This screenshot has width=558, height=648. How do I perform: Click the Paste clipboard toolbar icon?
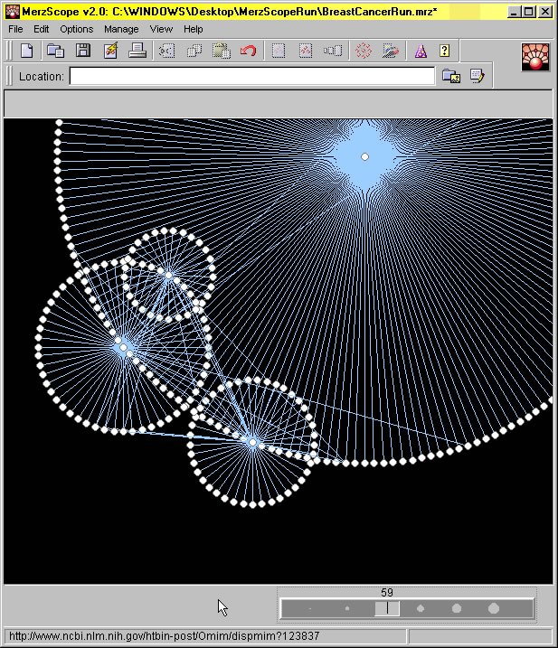click(x=221, y=52)
